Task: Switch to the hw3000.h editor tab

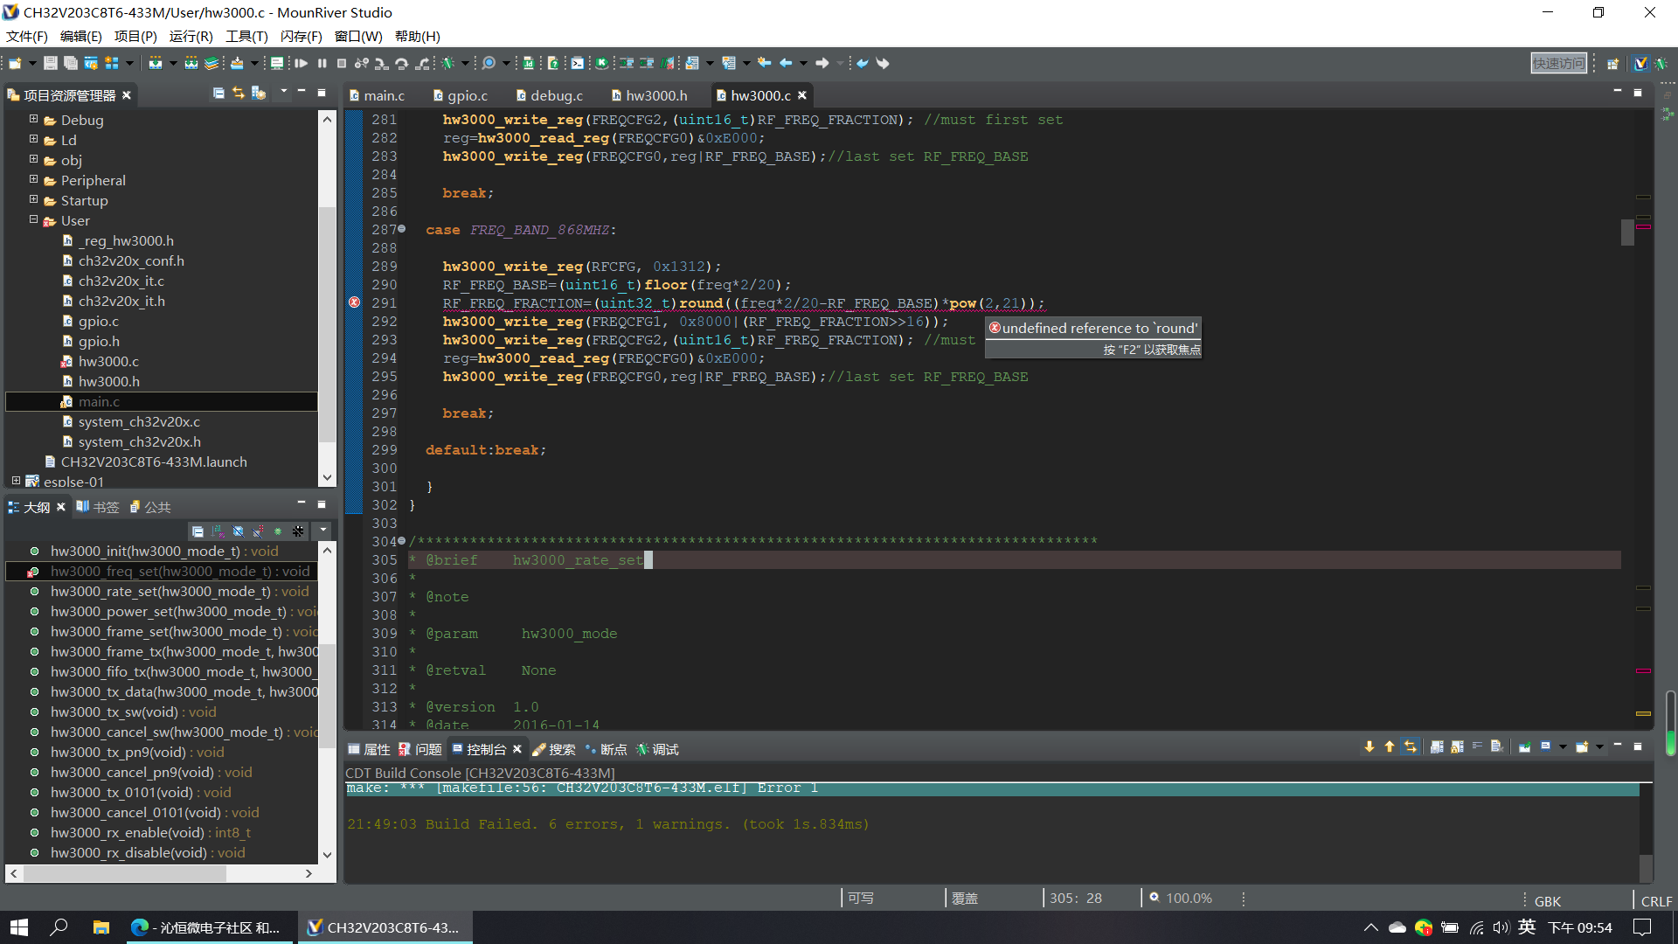Action: [x=655, y=95]
